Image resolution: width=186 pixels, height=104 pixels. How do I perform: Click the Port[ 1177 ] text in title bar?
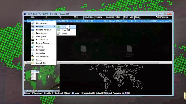tap(43, 14)
